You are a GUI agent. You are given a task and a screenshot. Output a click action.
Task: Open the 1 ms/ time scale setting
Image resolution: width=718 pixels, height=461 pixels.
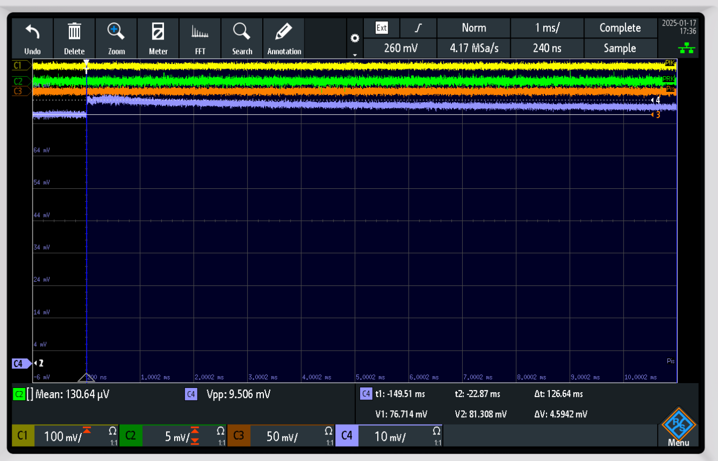[547, 28]
